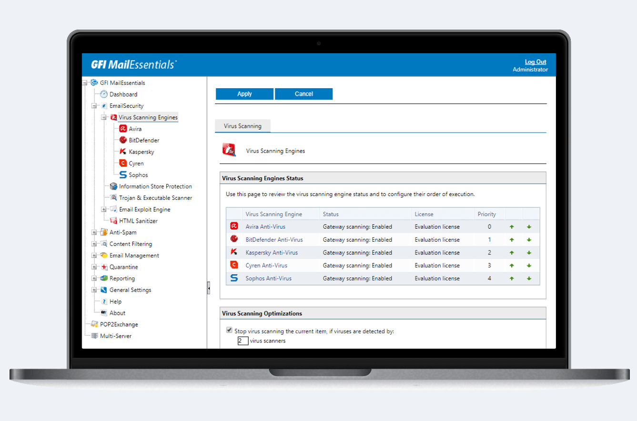Expand the Content Filtering node

click(95, 244)
